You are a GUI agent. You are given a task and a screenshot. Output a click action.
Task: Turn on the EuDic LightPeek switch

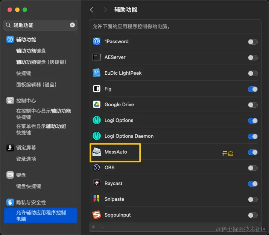pyautogui.click(x=253, y=73)
